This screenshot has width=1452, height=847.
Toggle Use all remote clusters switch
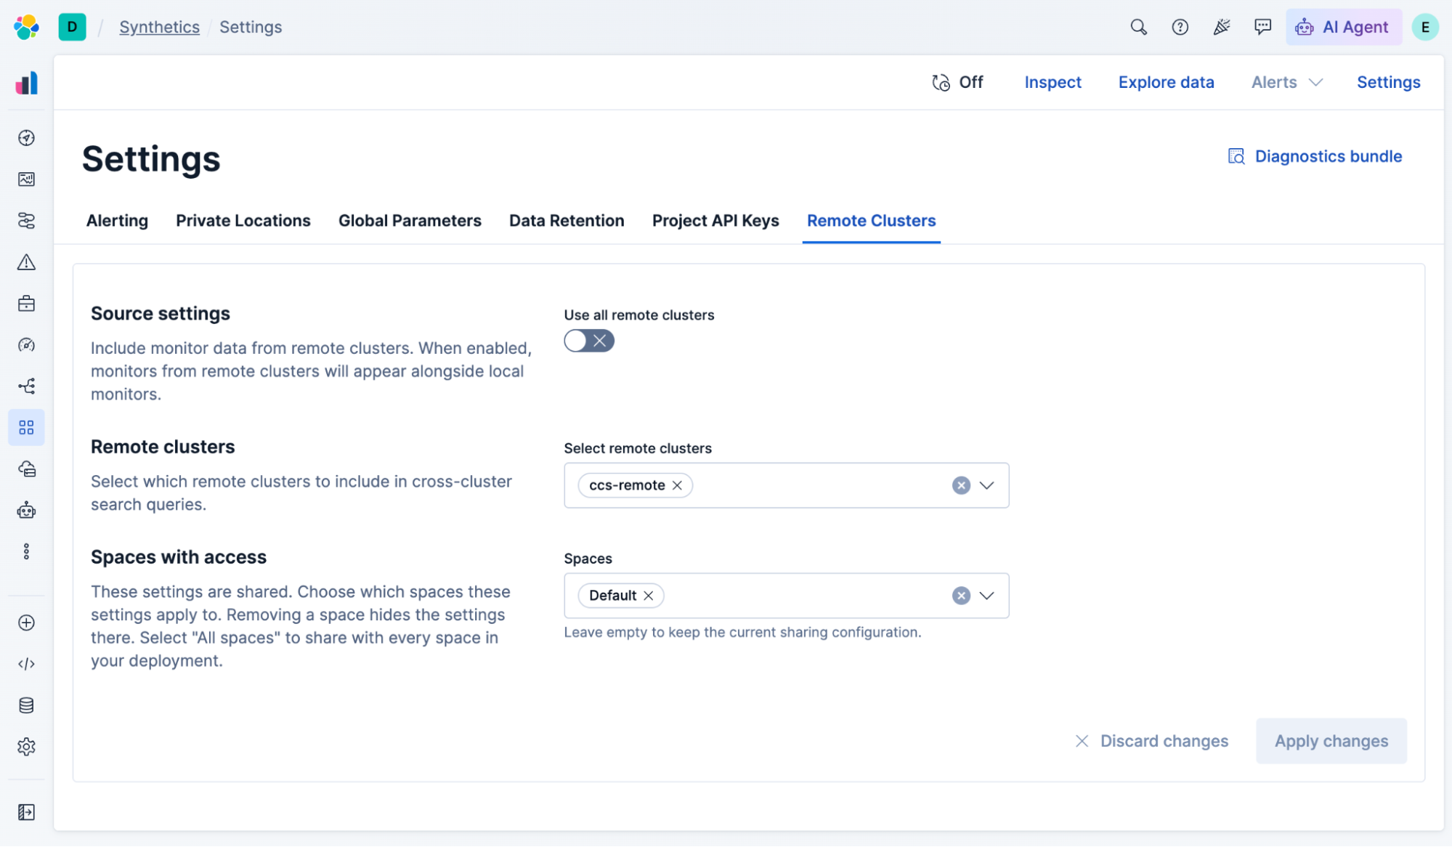point(589,341)
